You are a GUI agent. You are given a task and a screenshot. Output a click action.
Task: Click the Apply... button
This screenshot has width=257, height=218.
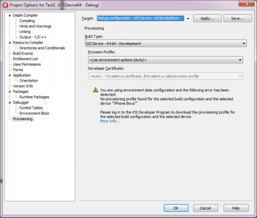(x=207, y=18)
